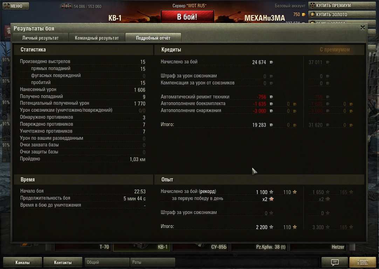Click the credits icon next to 24 674
Screen dimensions: 379x269
271,62
